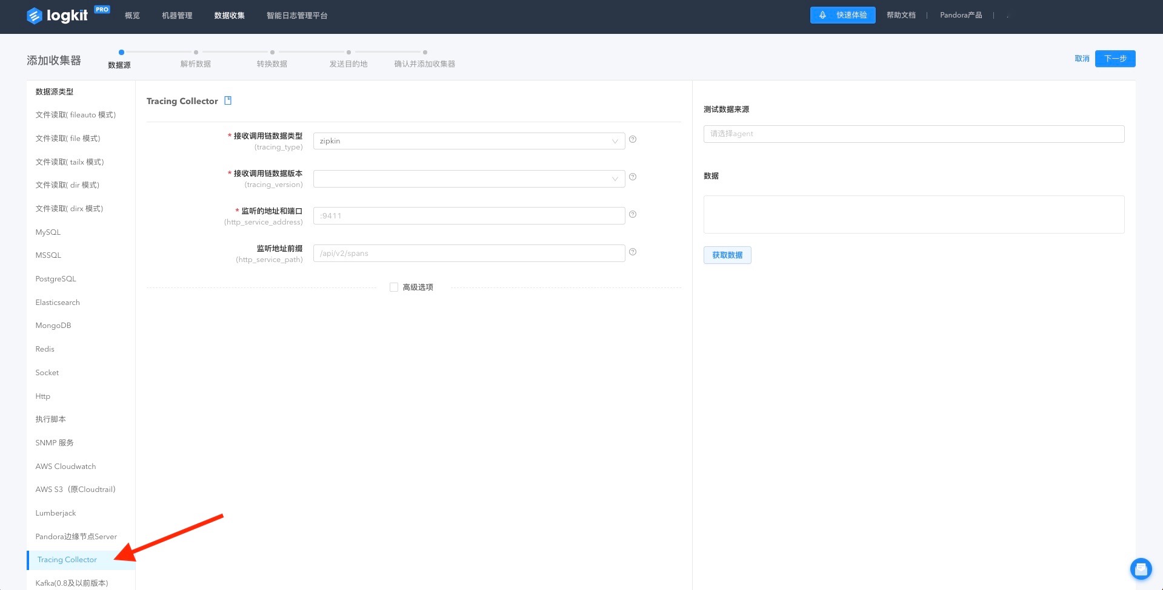Focus the /api/v2/spans path prefix field

(x=469, y=254)
